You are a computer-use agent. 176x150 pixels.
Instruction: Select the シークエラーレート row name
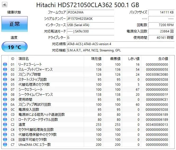pos(30,89)
